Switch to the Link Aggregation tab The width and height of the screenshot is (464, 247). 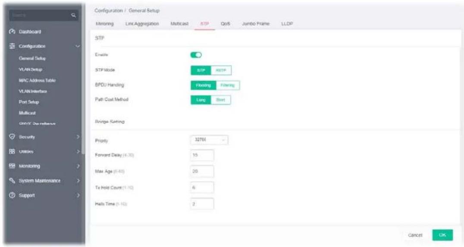pos(142,24)
